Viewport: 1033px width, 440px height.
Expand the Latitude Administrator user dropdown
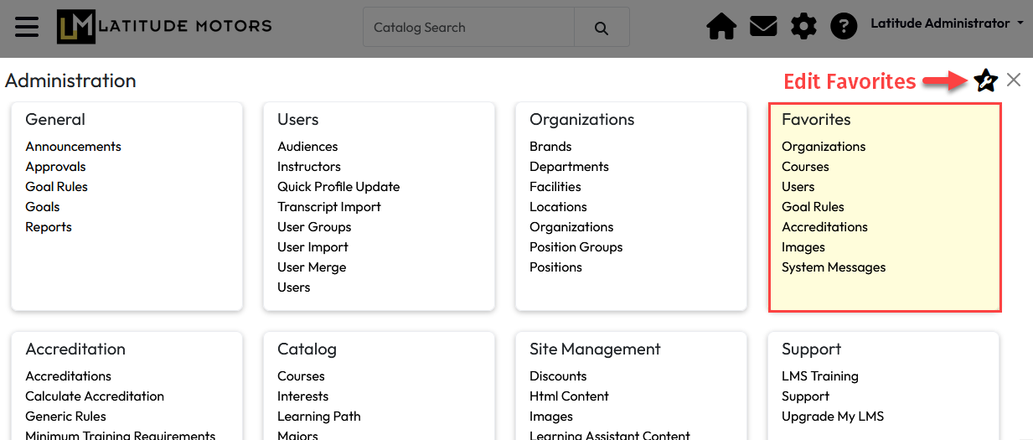947,23
